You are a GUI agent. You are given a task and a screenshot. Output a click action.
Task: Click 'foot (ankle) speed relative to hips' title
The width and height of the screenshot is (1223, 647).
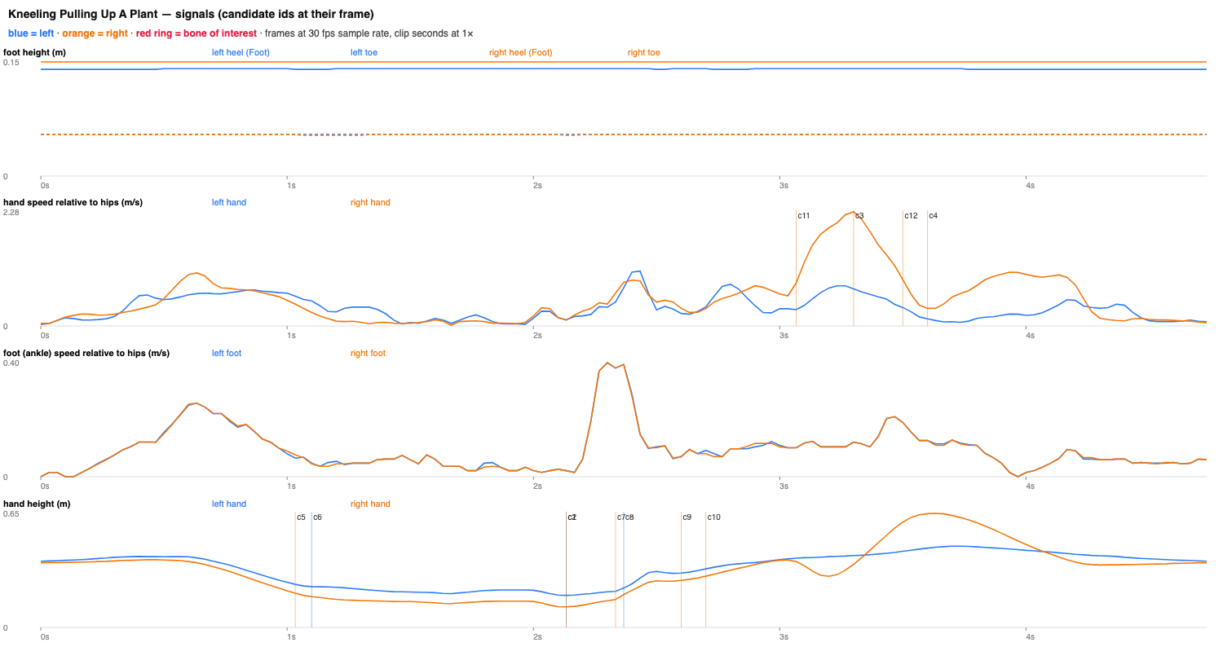86,354
